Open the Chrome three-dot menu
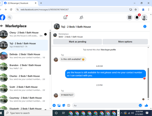 149,9
